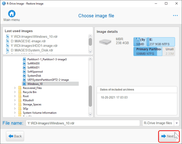Click the Back button
182x144 pixels.
click(x=15, y=136)
